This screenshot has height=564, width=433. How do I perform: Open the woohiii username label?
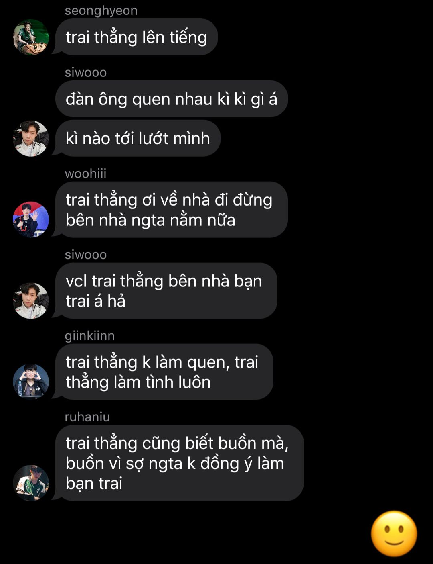pos(86,174)
